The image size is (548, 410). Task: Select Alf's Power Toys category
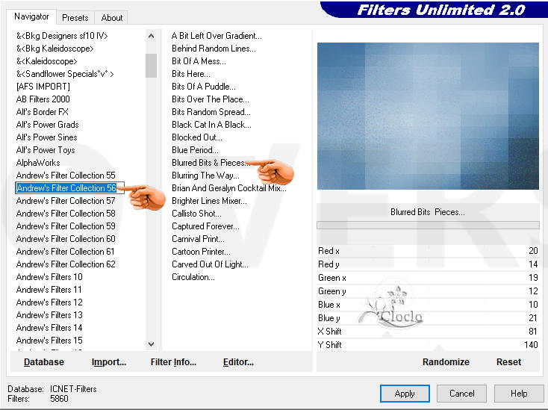[46, 150]
